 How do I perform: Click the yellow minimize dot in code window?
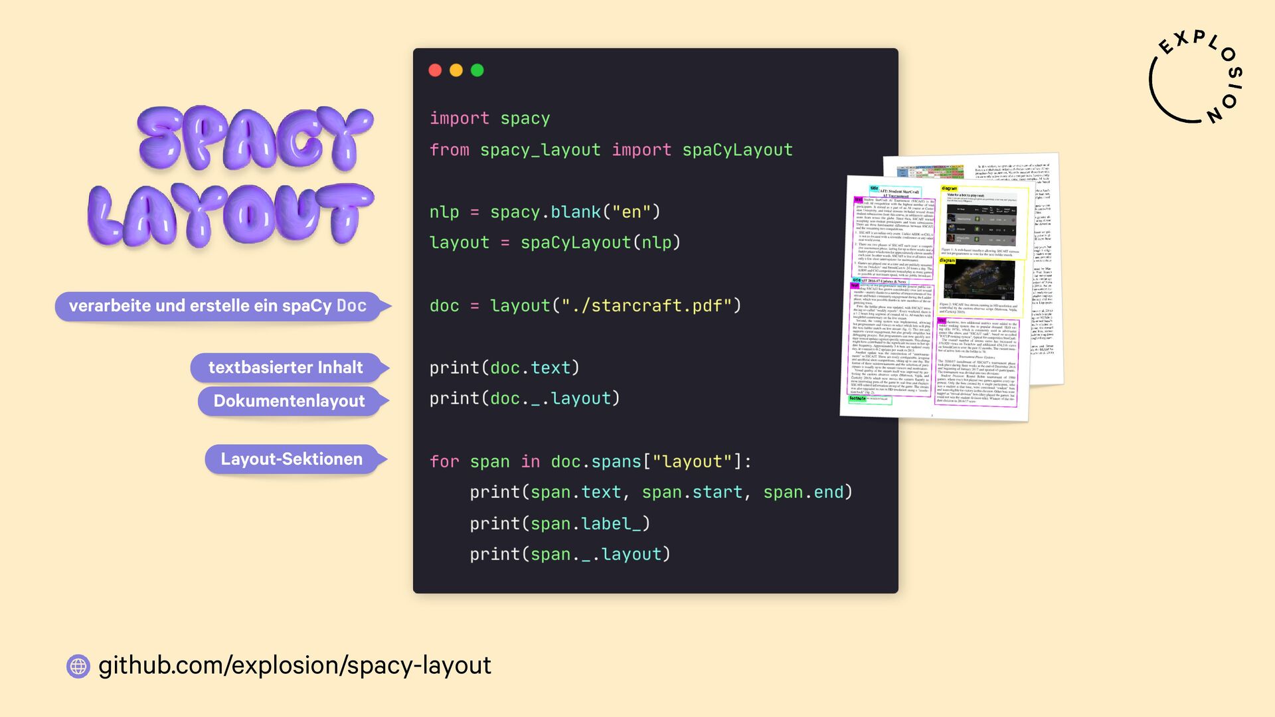coord(456,70)
